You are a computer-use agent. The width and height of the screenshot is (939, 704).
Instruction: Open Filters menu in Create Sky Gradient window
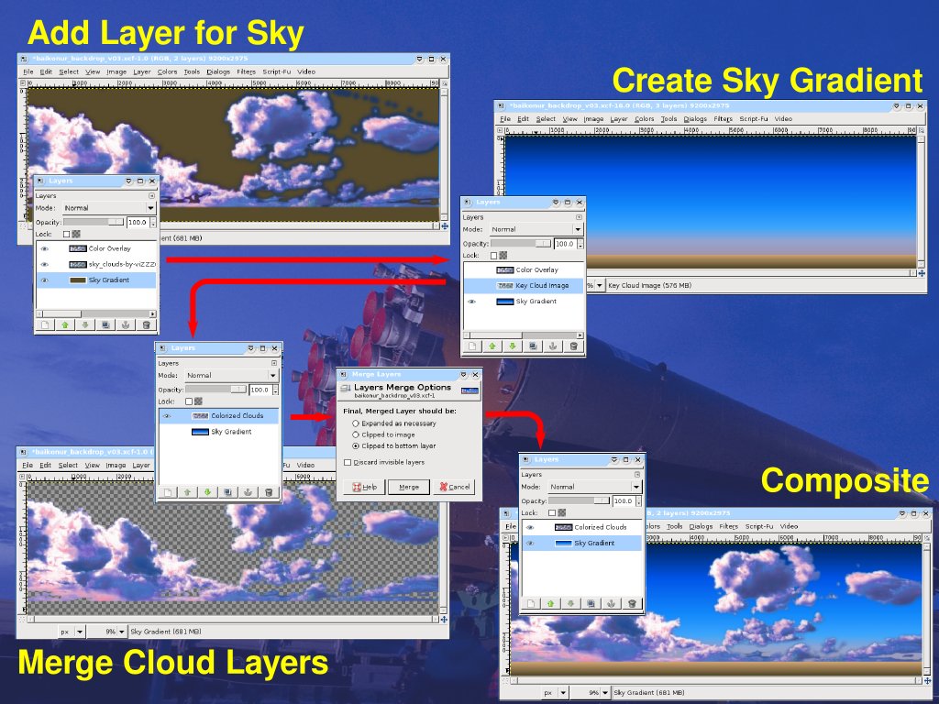(x=723, y=118)
